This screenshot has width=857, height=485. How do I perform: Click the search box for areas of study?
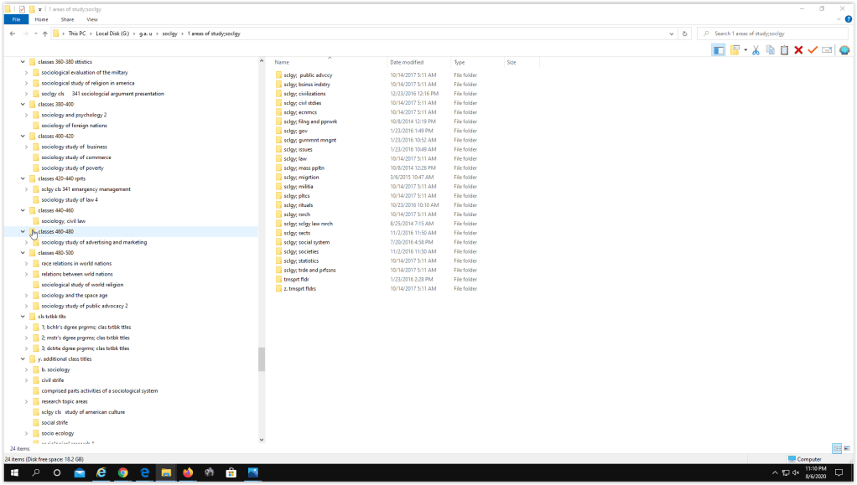771,34
